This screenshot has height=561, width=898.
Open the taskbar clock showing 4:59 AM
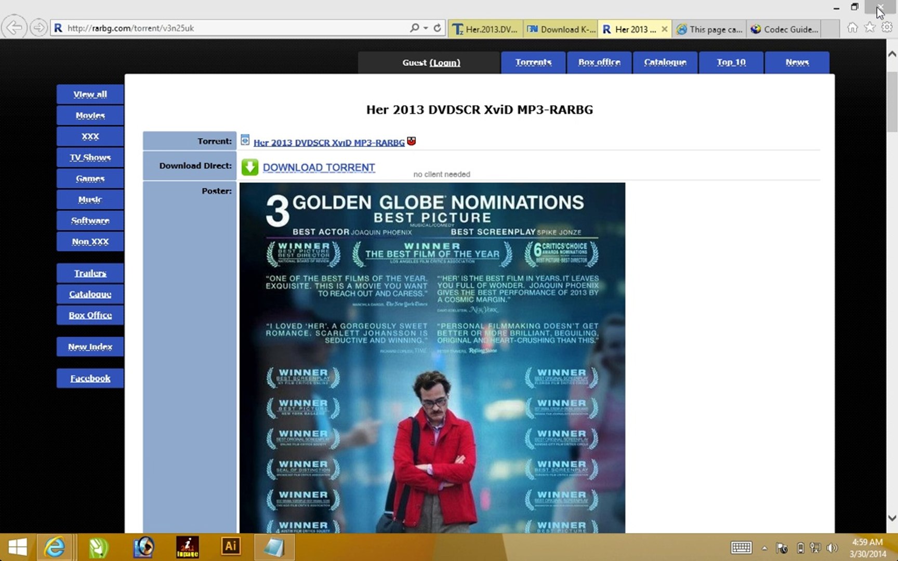coord(867,548)
